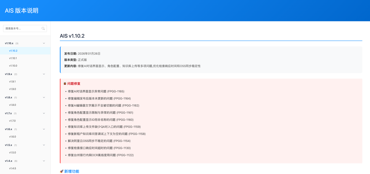Open version v1.10.0 release notes
Screen dimensions: 370x174
click(x=13, y=66)
